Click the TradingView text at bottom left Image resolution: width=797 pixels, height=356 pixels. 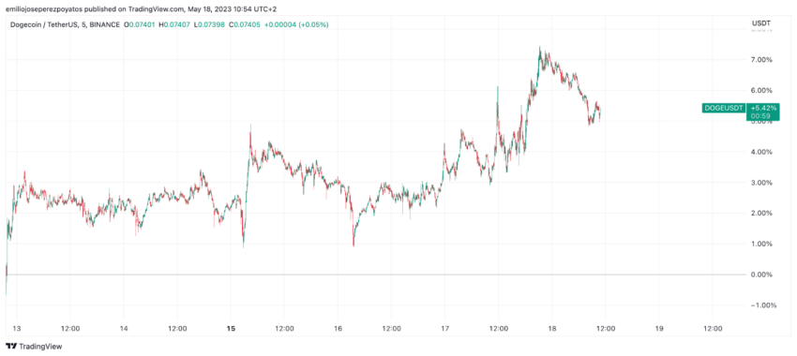[x=40, y=347]
